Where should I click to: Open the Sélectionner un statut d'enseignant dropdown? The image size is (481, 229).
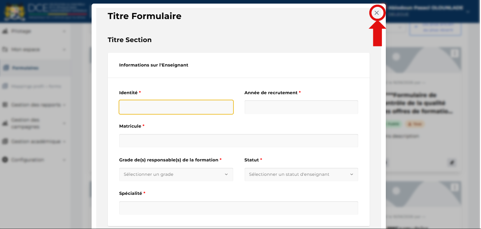[x=301, y=174]
